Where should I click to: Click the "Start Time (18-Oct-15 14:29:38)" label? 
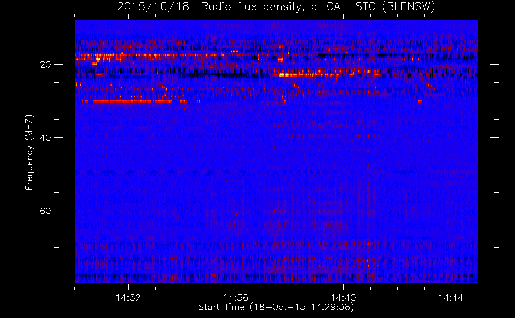point(276,307)
